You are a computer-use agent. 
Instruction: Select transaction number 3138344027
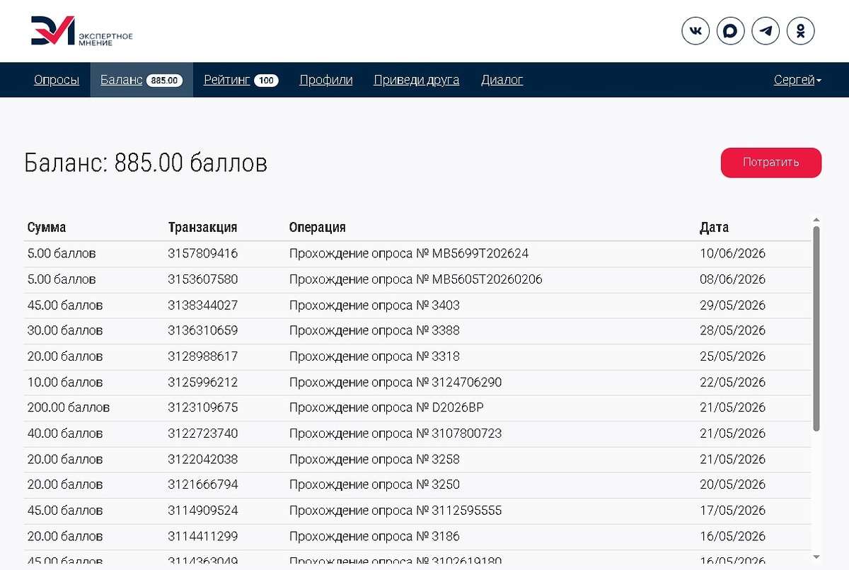(202, 305)
